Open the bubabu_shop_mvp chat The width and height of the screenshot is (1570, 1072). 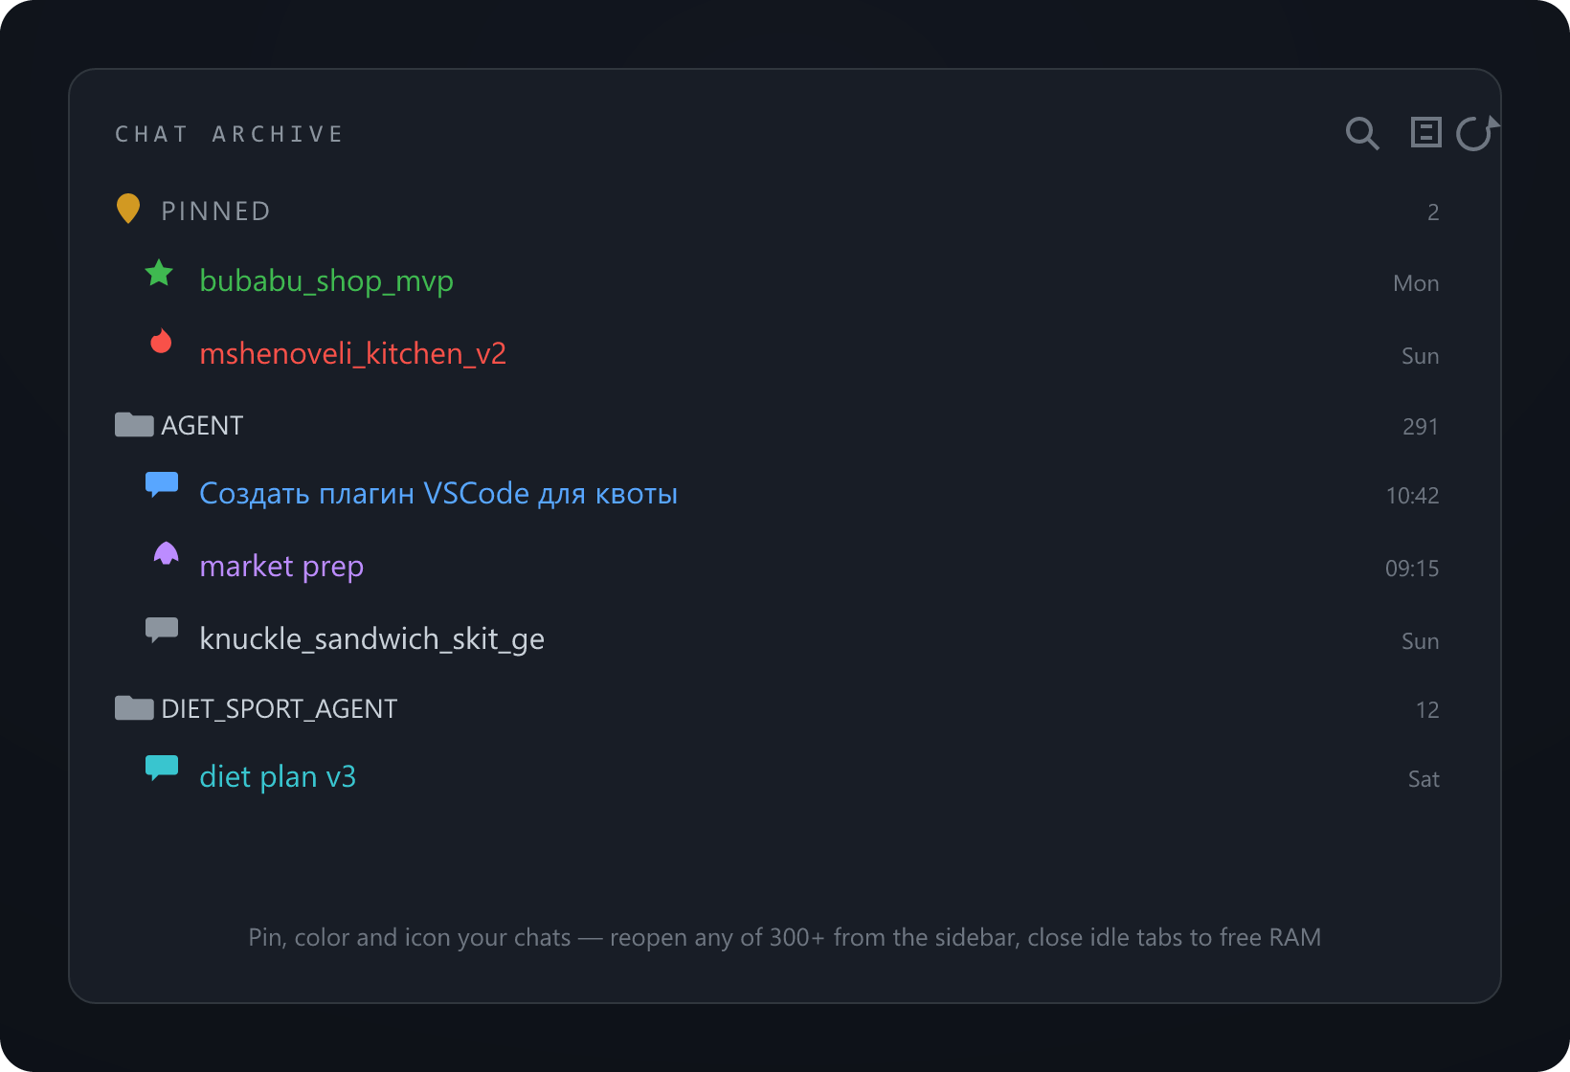(326, 281)
